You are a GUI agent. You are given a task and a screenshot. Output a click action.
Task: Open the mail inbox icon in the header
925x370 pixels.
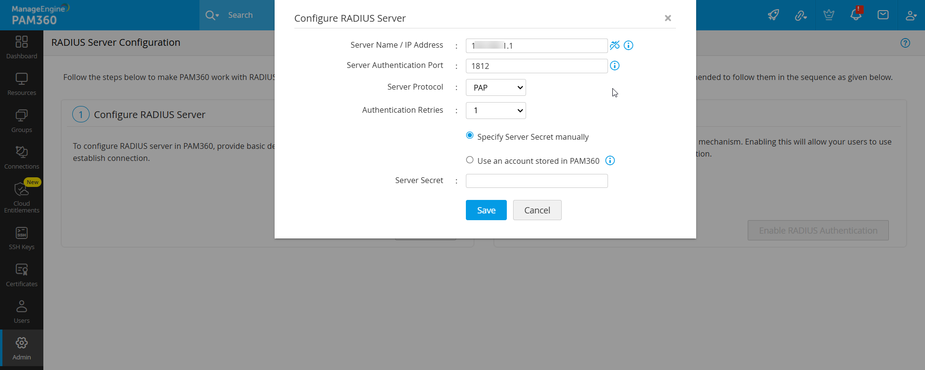(883, 15)
